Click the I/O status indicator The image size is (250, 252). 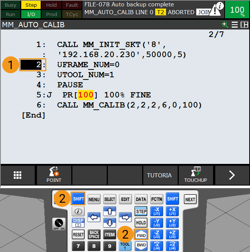[31, 14]
